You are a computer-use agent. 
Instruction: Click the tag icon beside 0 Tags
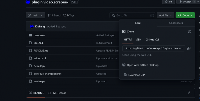click(x=65, y=15)
